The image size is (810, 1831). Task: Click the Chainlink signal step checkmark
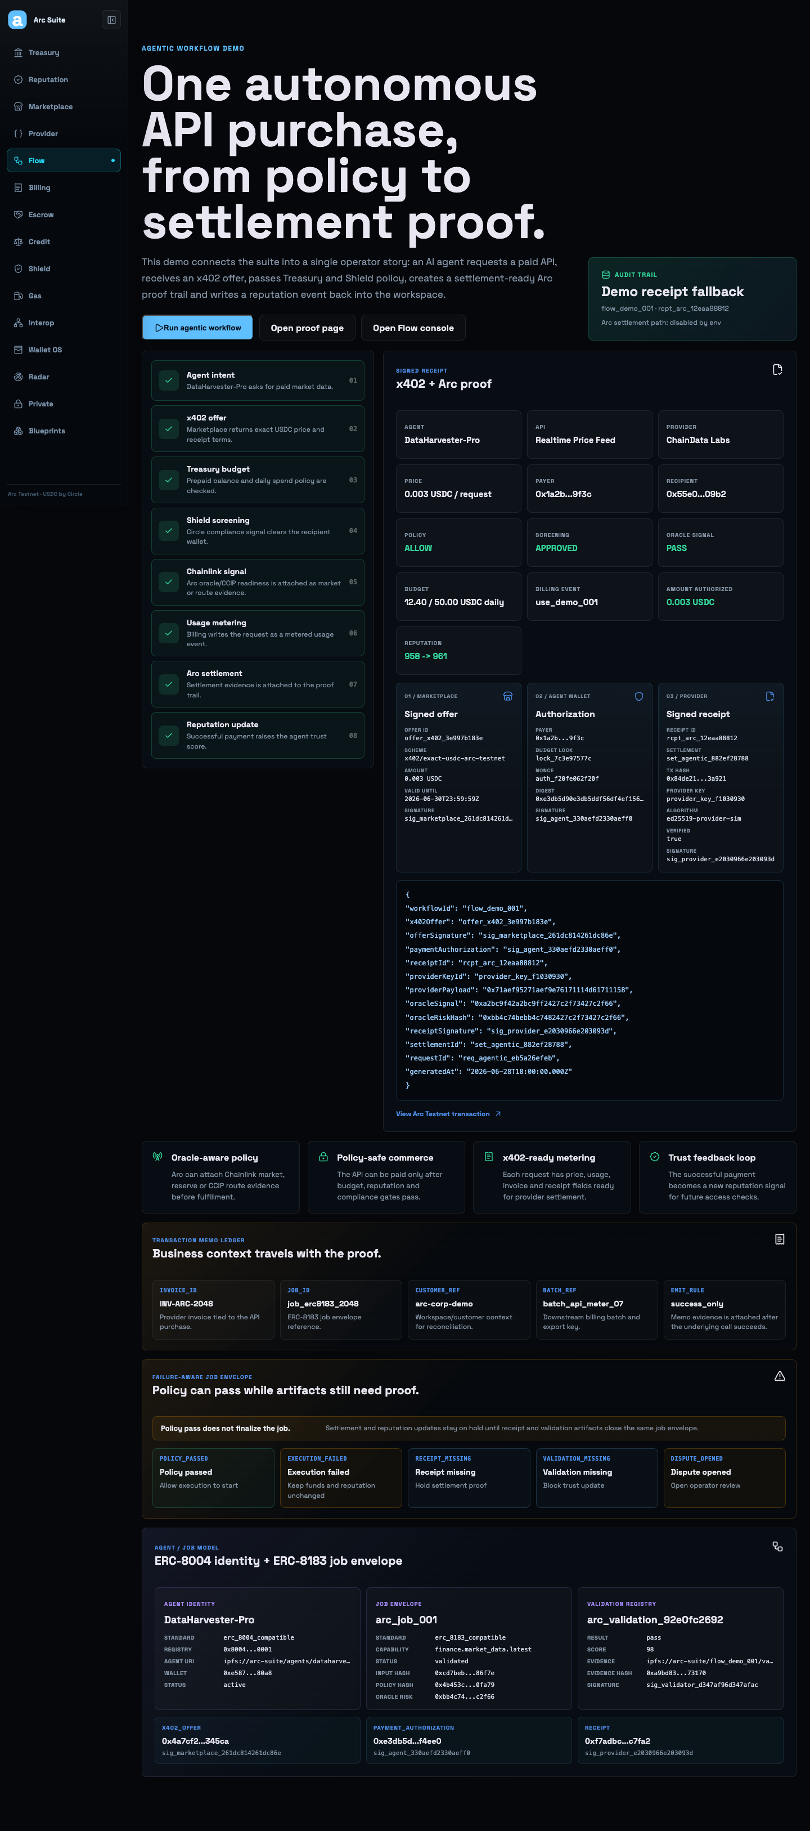coord(168,582)
